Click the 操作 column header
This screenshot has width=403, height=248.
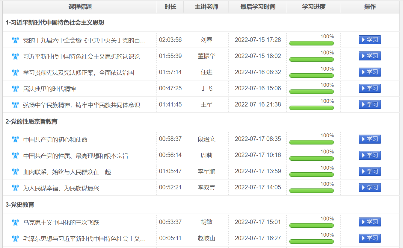[x=370, y=7]
